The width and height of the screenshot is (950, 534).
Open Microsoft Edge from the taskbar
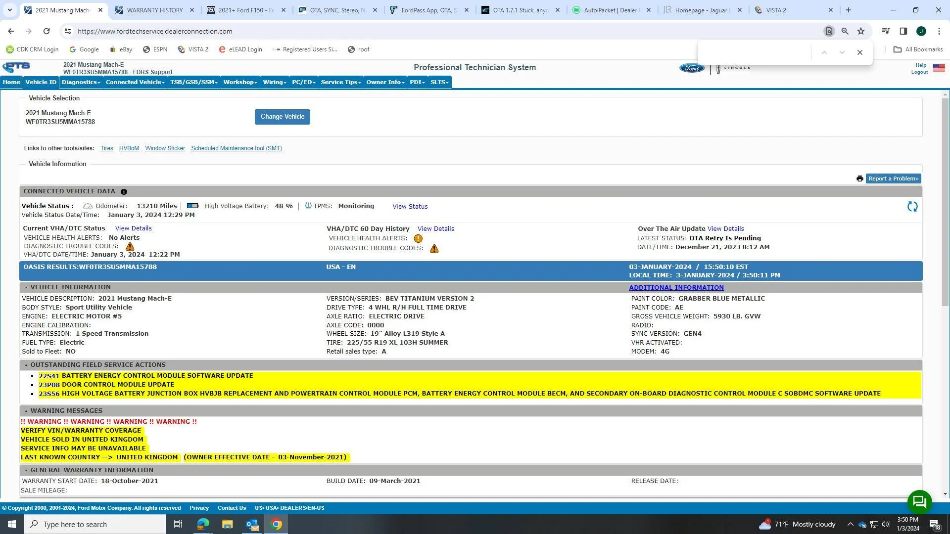[x=203, y=524]
